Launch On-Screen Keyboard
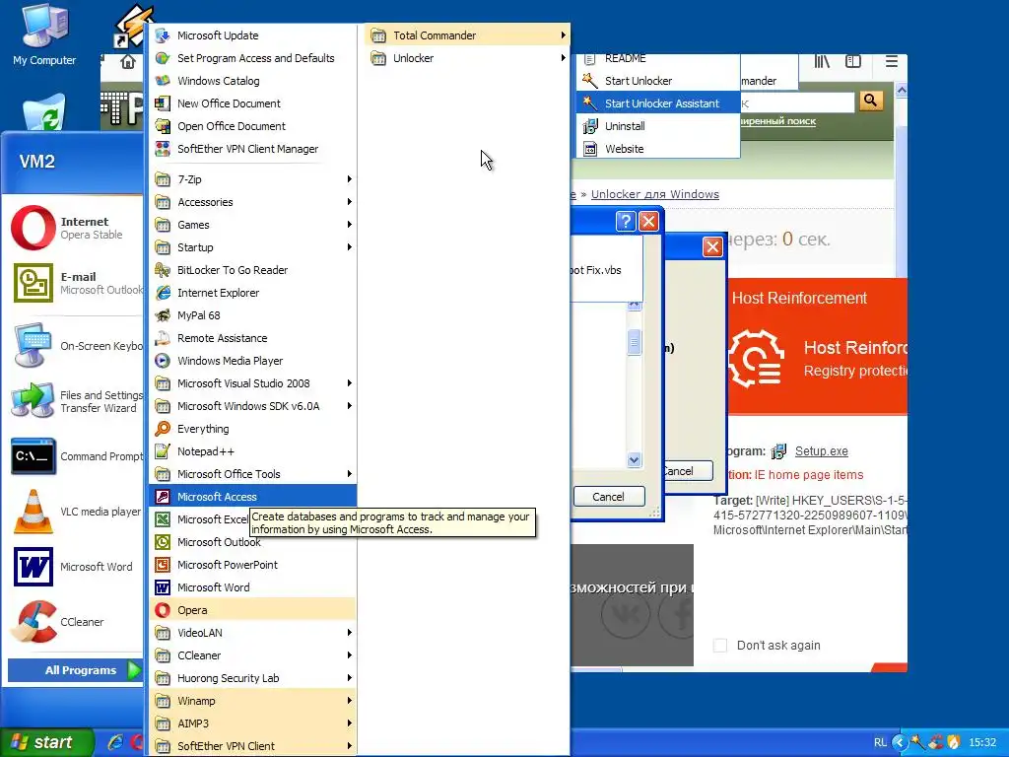The image size is (1009, 757). pos(75,346)
